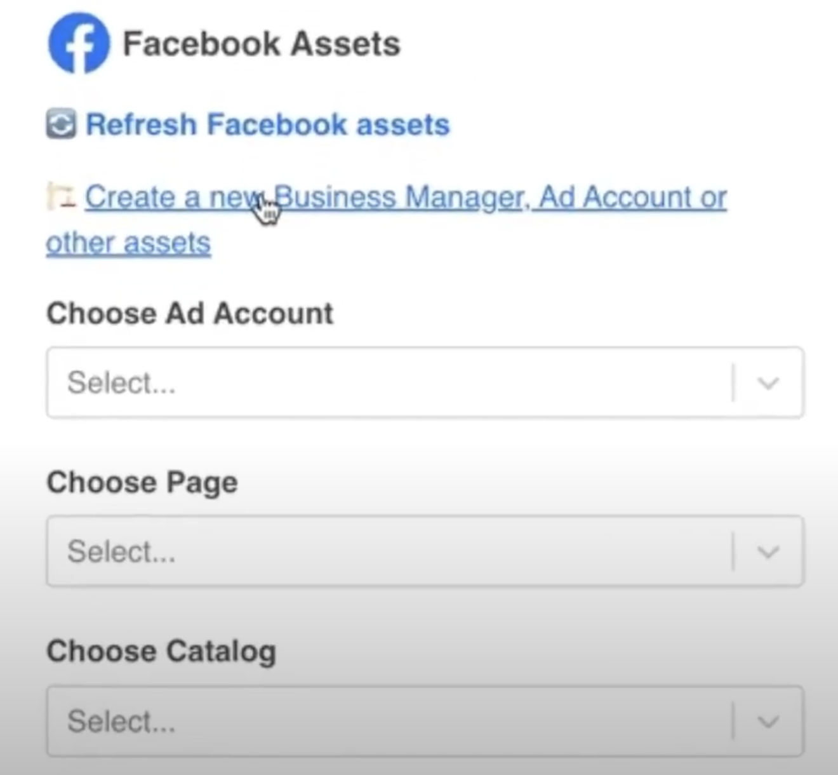This screenshot has height=775, width=838.
Task: Click the refresh arrows icon
Action: (61, 124)
